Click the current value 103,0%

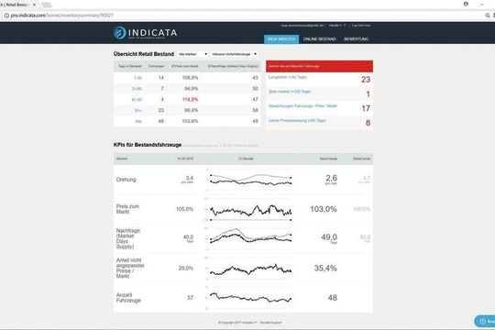(324, 209)
